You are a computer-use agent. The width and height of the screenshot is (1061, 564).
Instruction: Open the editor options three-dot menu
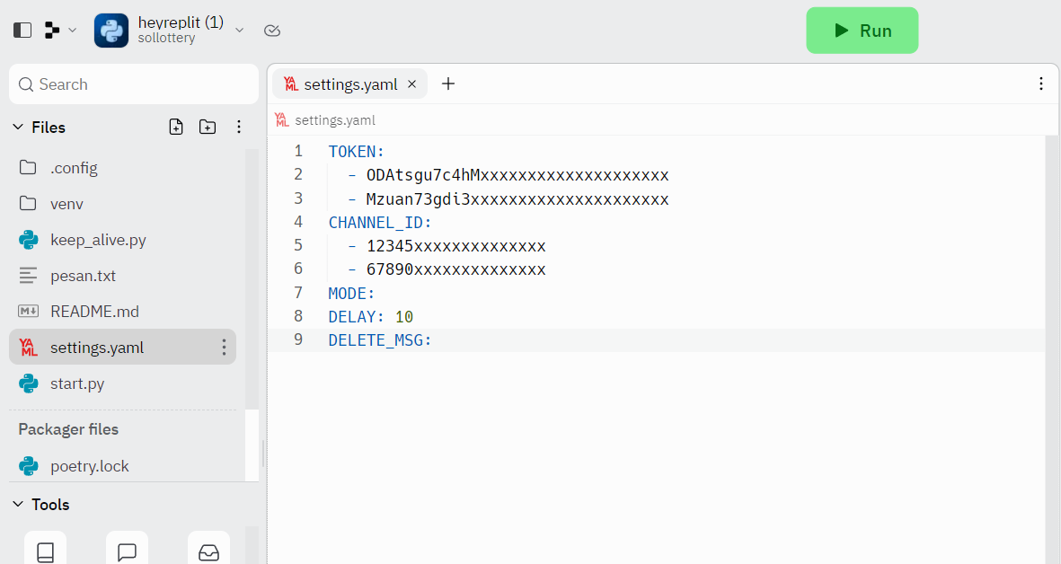click(x=1040, y=84)
